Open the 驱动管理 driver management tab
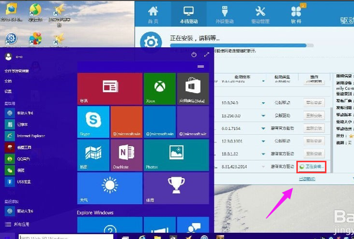Image resolution: width=354 pixels, height=239 pixels. pos(260,14)
